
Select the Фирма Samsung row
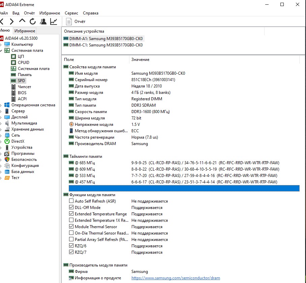pos(184,272)
